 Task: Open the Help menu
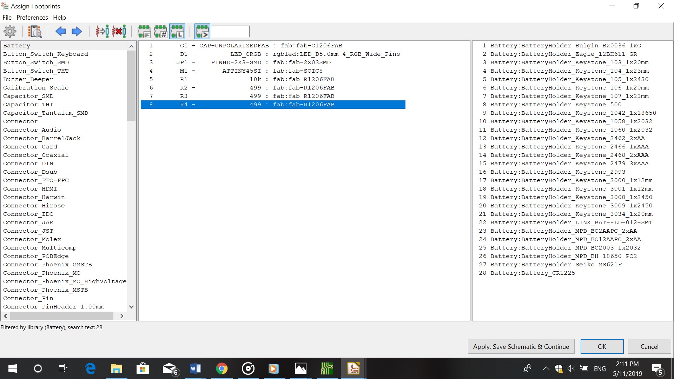[x=59, y=18]
